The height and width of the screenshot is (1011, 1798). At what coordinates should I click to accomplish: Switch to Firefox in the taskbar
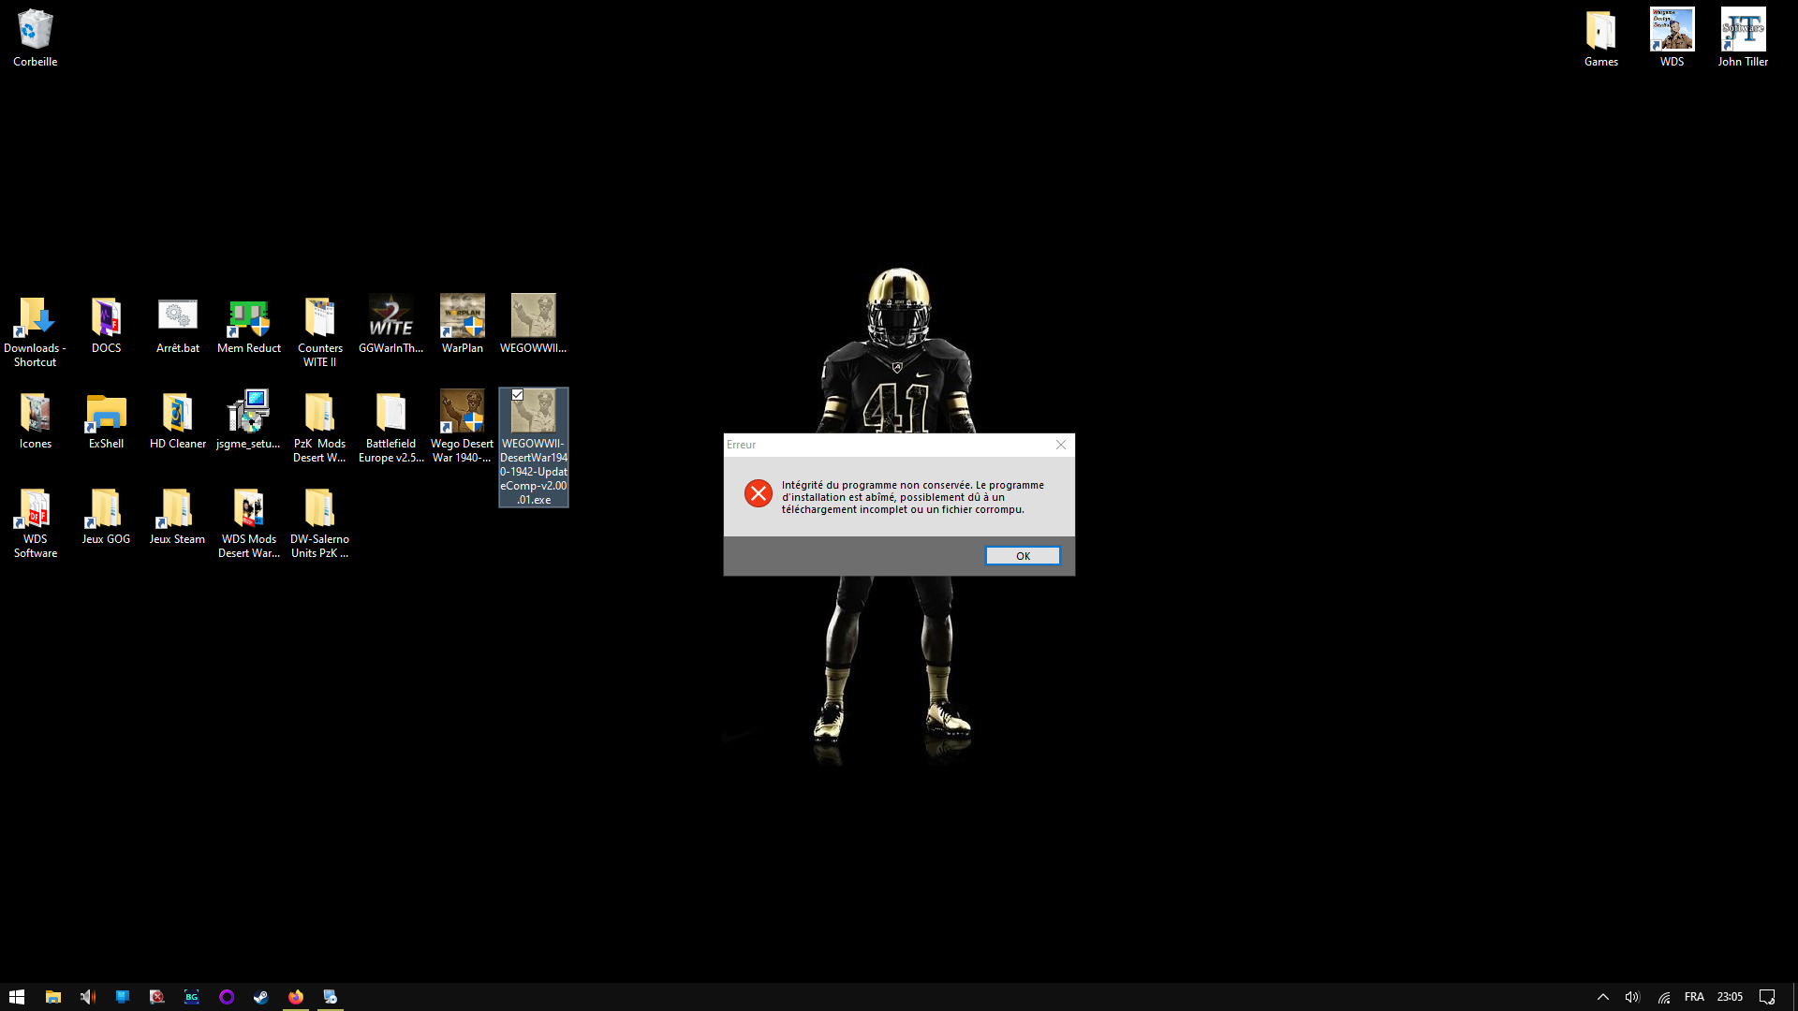point(296,997)
